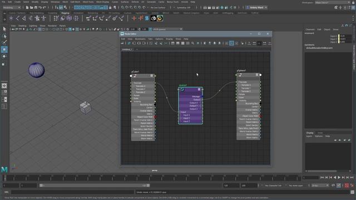The width and height of the screenshot is (356, 200).
Task: Play the animation forwards
Action: 339,178
